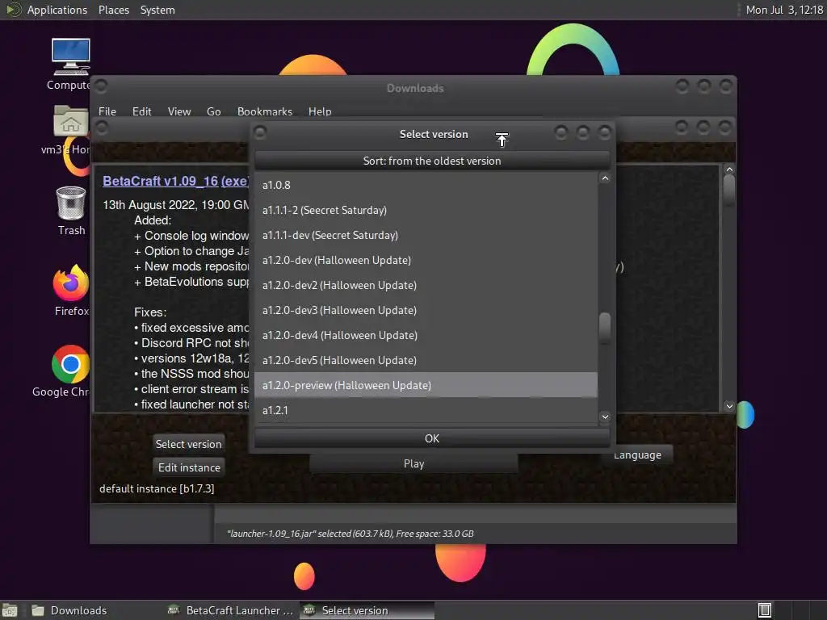Click the version list scrollbar thumb
Viewport: 827px width, 620px height.
coord(605,328)
